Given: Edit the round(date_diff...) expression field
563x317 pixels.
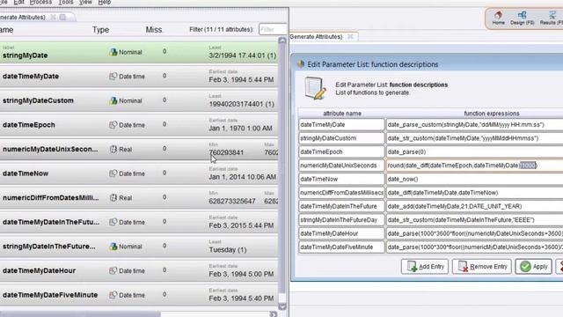Looking at the screenshot, I should (x=475, y=166).
